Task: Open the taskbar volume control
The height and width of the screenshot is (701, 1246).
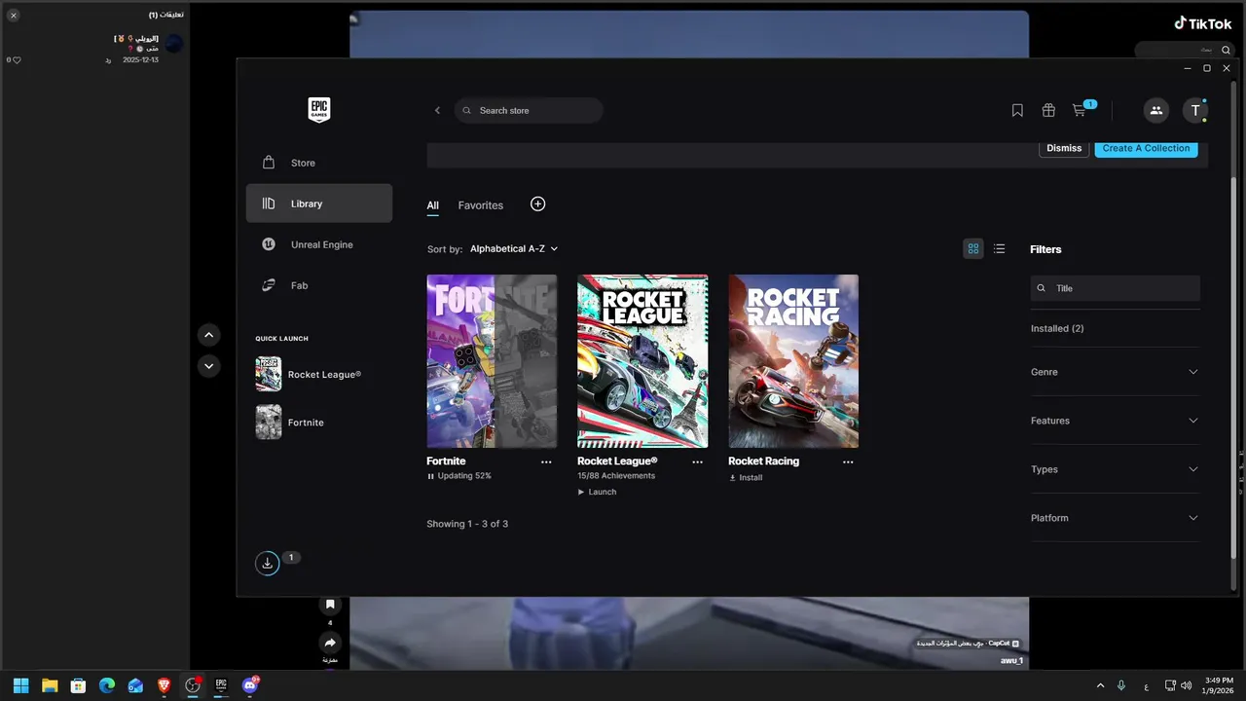Action: pos(1186,685)
